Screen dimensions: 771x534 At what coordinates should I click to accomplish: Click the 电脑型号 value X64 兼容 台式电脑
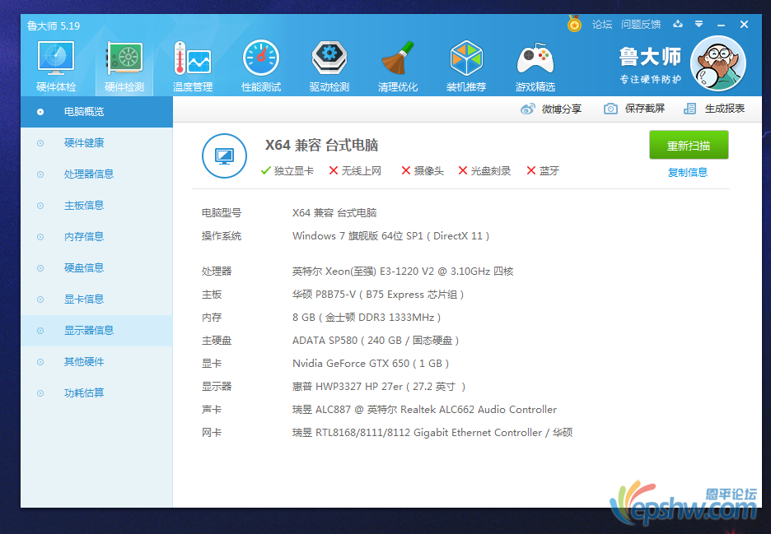tap(334, 213)
